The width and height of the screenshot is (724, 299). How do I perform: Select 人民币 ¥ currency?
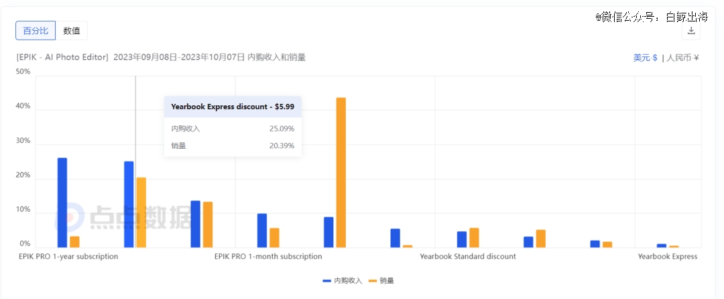(683, 58)
